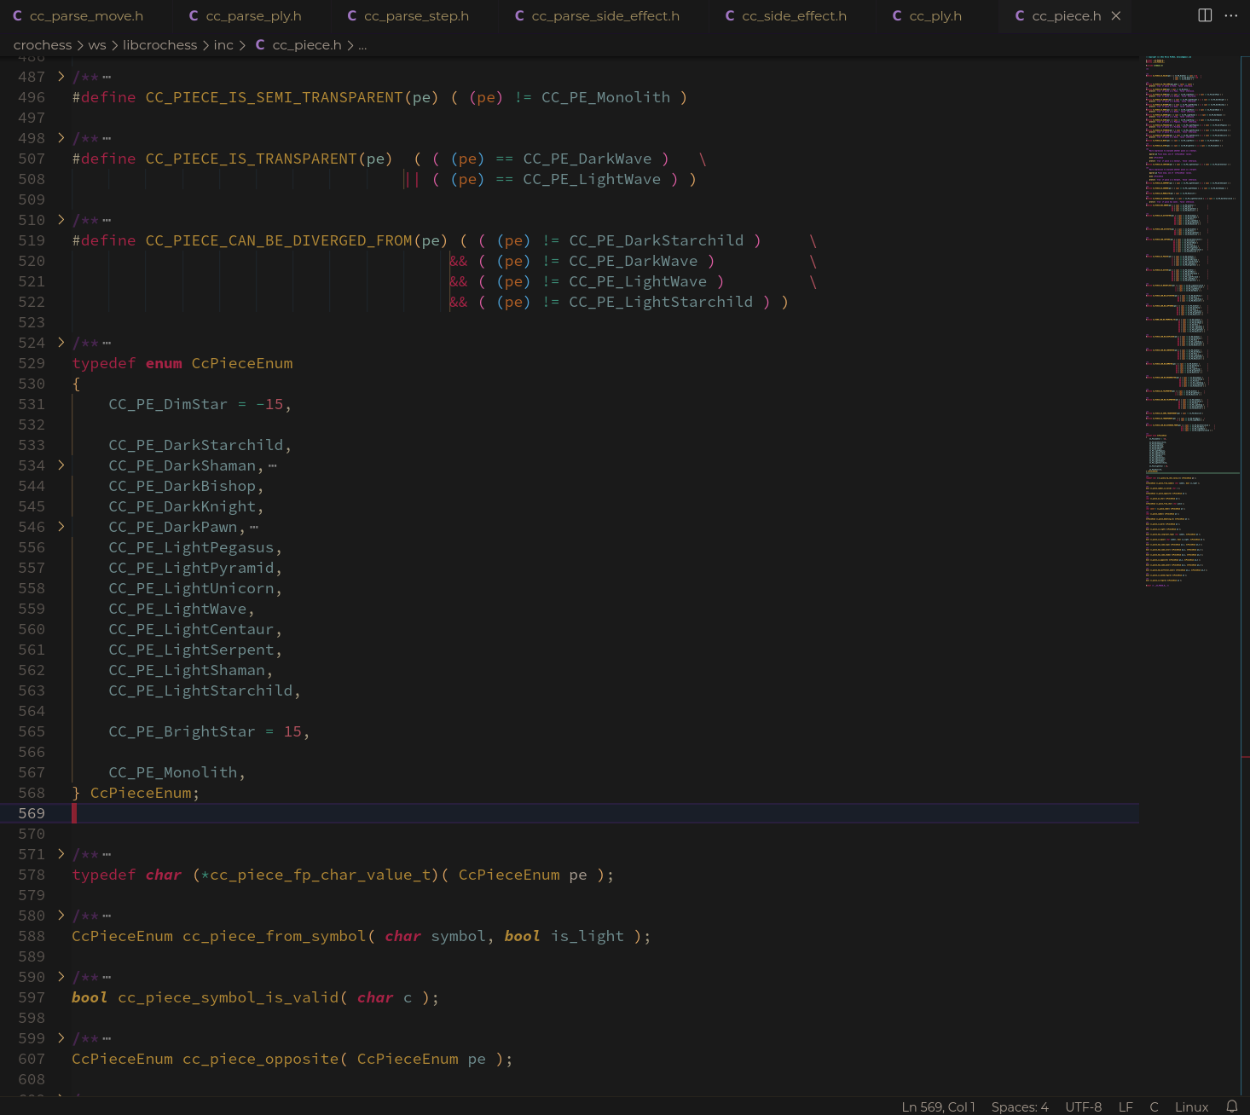
Task: Switch to the cc_parse_side_effect.h tab
Action: (x=605, y=15)
